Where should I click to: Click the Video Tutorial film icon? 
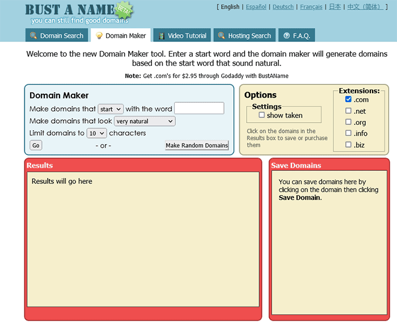[x=162, y=36]
